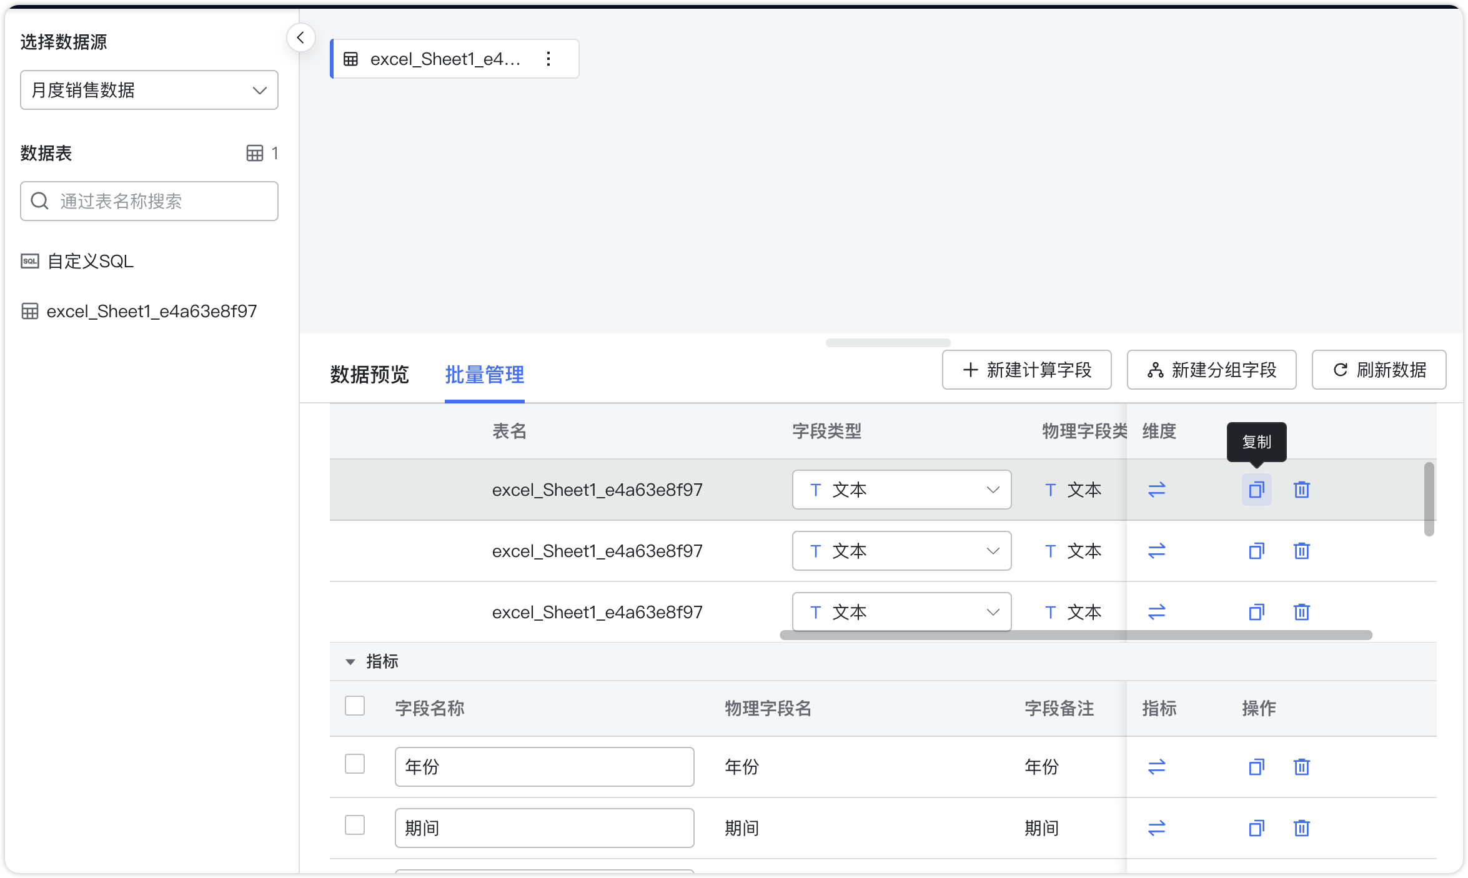Click the SQL icon next to 自定义SQL

(x=30, y=261)
